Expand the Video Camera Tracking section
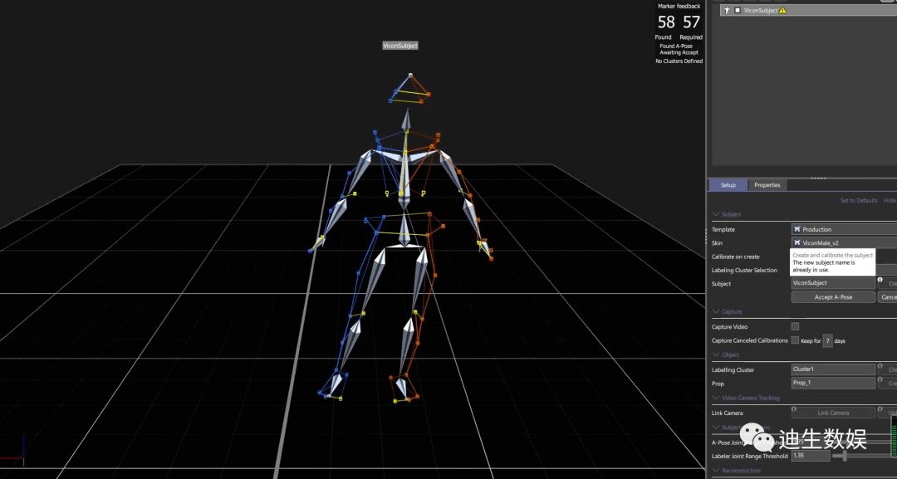 [x=715, y=398]
